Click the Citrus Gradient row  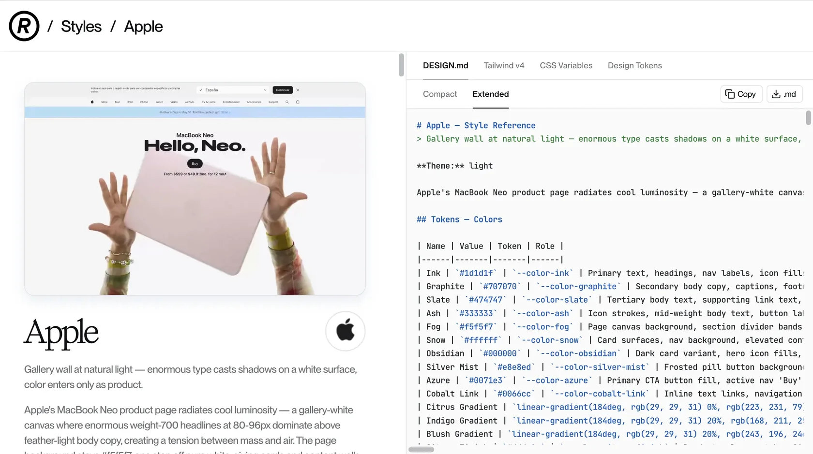click(x=610, y=408)
